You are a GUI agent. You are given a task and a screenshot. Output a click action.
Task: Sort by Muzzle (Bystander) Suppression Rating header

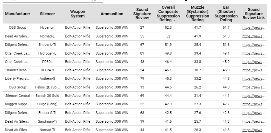[198, 14]
